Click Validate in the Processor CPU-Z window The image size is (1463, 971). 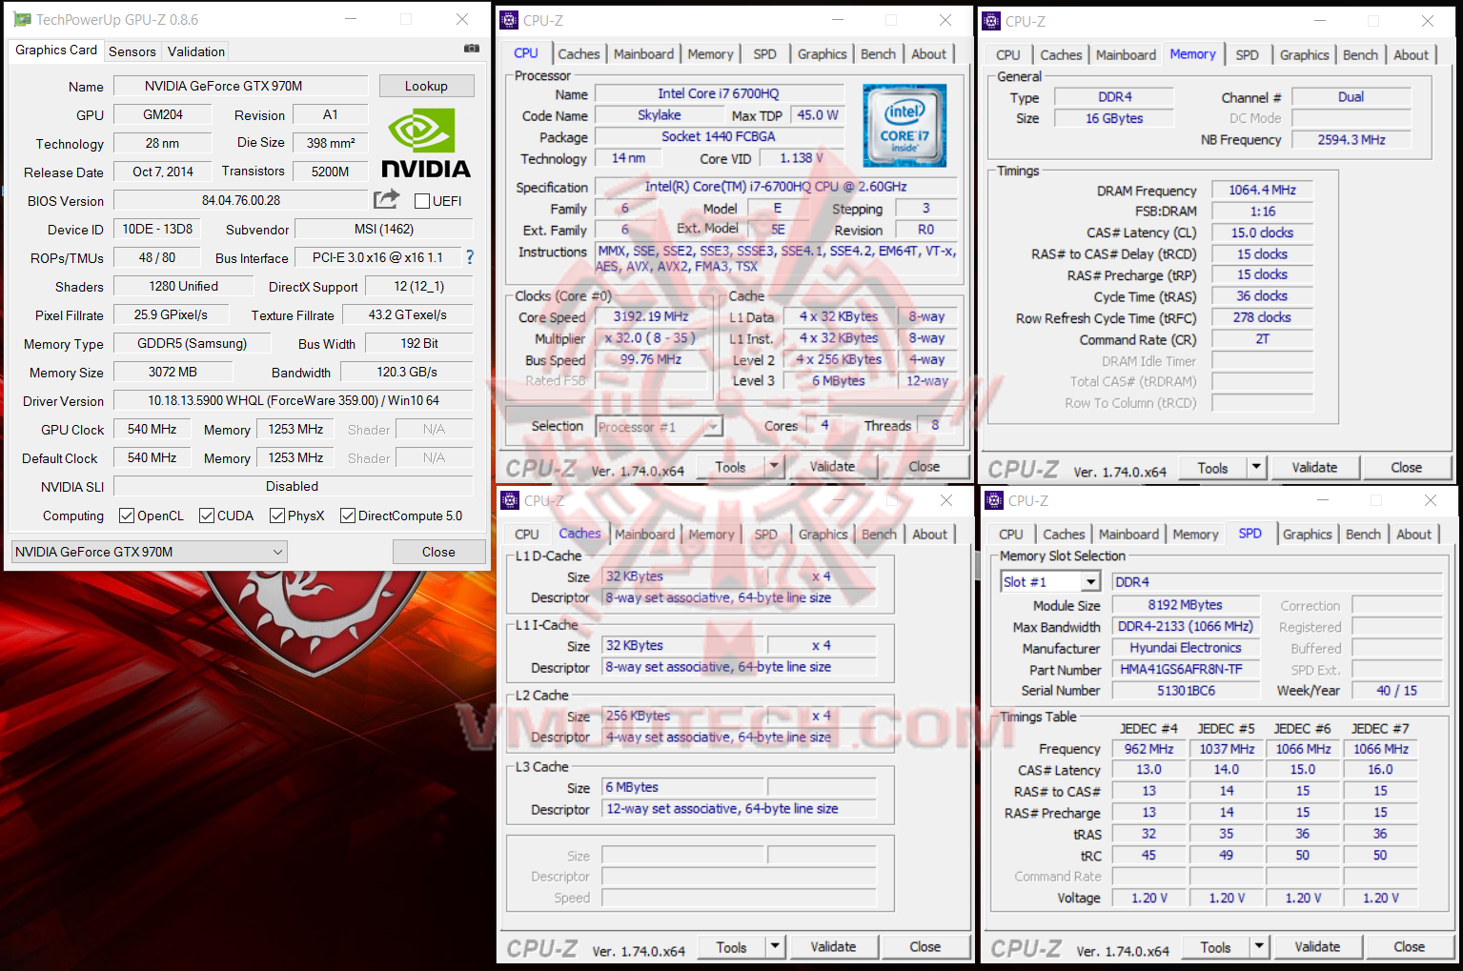coord(832,467)
